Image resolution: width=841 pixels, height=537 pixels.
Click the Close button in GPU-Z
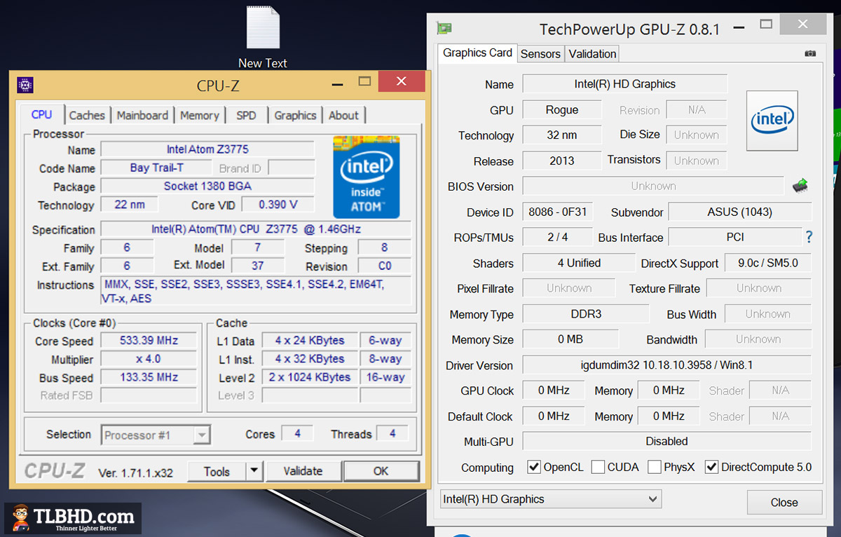pyautogui.click(x=784, y=502)
